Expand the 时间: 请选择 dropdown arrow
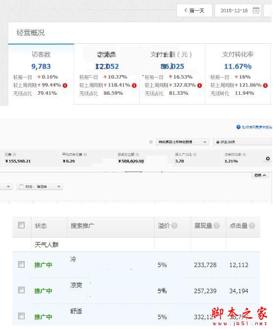Screen dimensions: 273x329 [x=59, y=187]
